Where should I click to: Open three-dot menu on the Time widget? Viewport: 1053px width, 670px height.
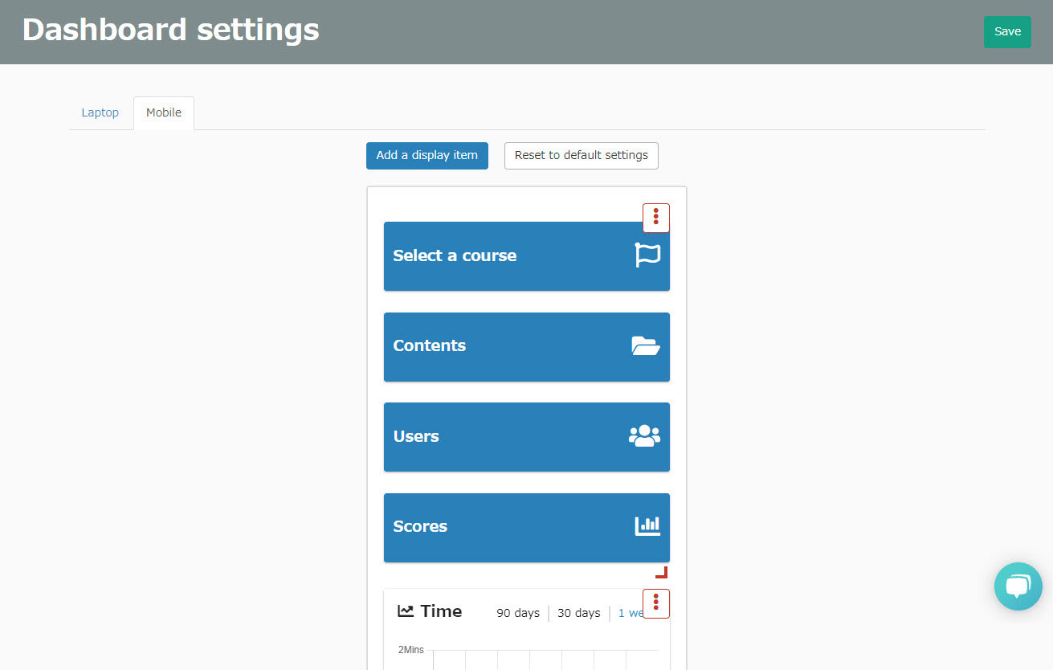[656, 603]
